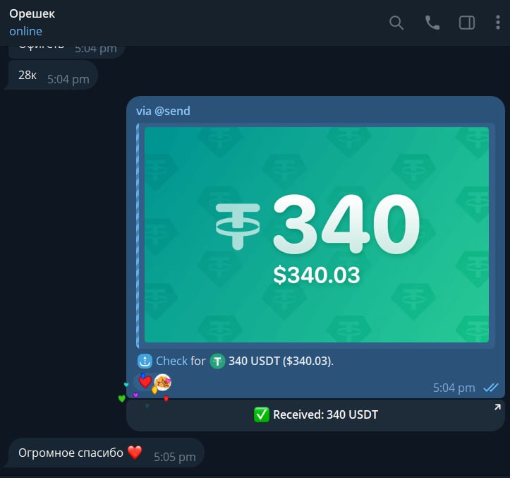The height and width of the screenshot is (478, 510).
Task: Click the Орешек chat name in header
Action: [x=32, y=14]
